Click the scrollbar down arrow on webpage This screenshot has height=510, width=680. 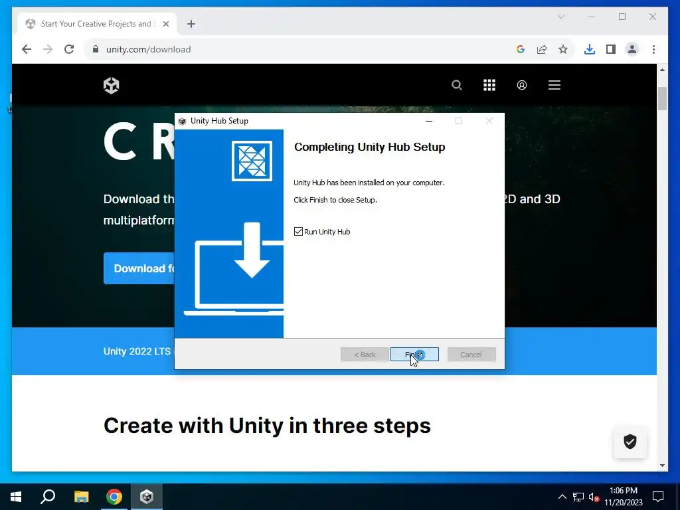tap(662, 466)
